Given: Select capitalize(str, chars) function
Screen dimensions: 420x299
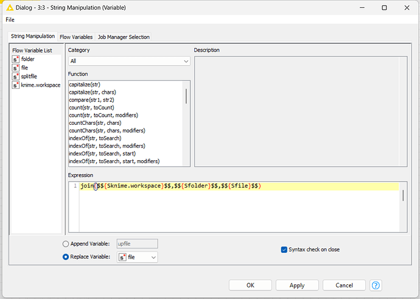Looking at the screenshot, I should tap(93, 93).
